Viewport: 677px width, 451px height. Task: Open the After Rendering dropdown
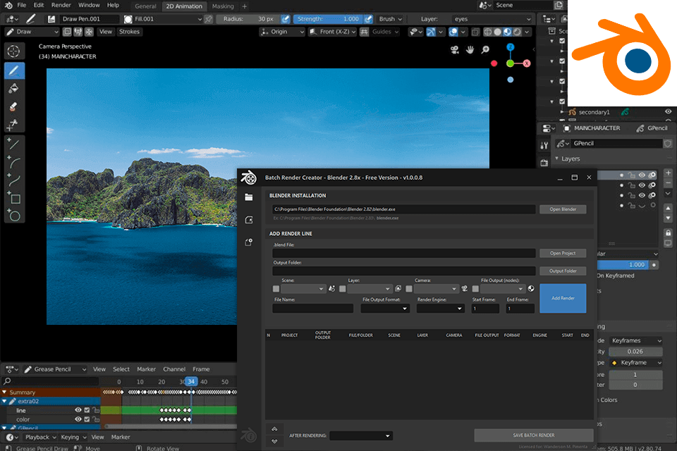(361, 435)
